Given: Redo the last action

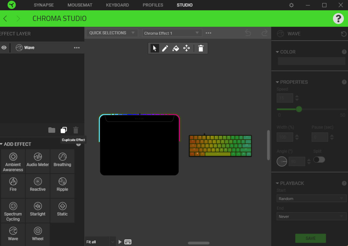Looking at the screenshot, I should [x=265, y=33].
